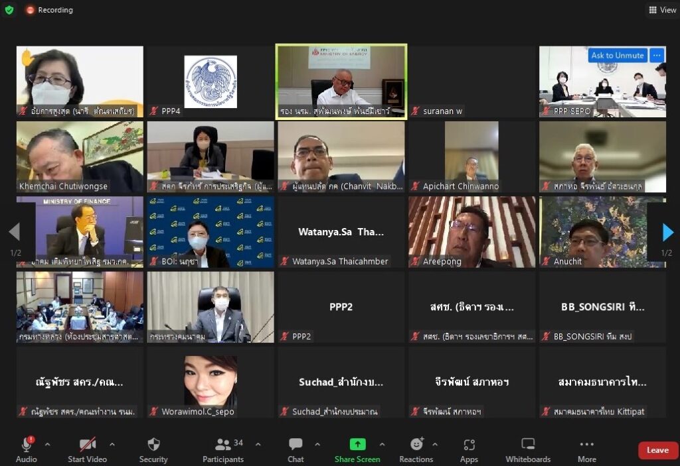Open the Security shield options

[153, 449]
